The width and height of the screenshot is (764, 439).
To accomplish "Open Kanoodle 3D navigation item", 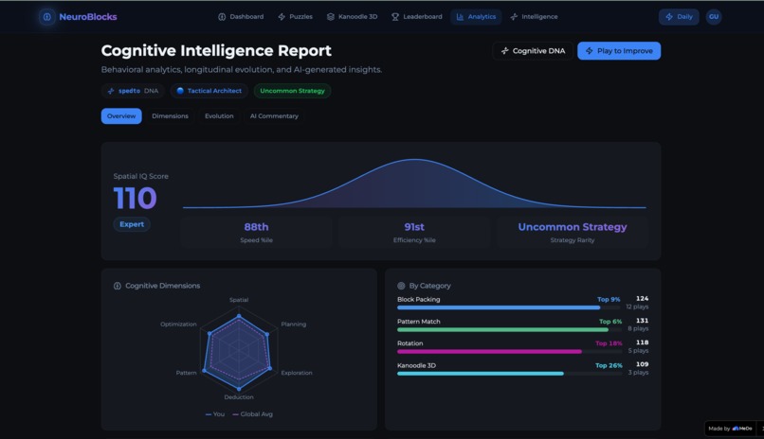I will coord(352,16).
